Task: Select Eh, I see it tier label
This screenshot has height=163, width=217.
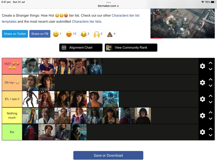Action: click(12, 99)
